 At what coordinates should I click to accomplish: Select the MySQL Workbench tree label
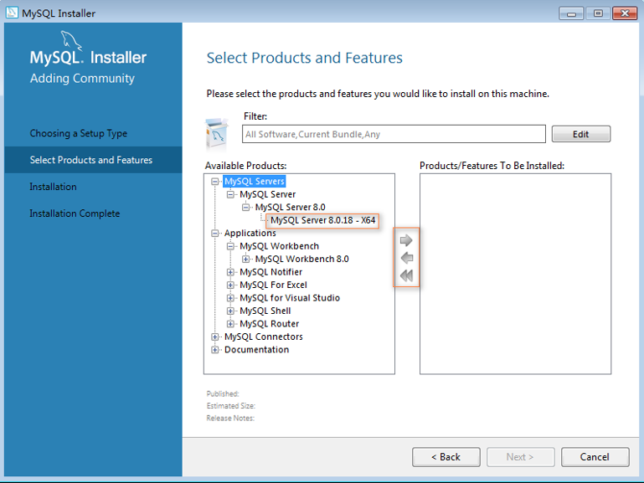click(x=279, y=246)
